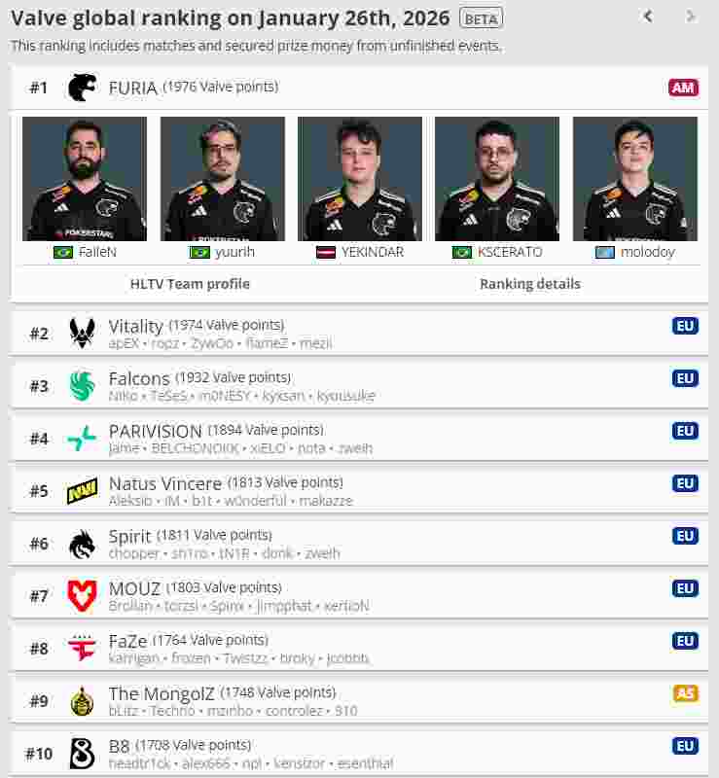The width and height of the screenshot is (719, 778).
Task: Expand the FaZe ranking row
Action: click(x=358, y=649)
